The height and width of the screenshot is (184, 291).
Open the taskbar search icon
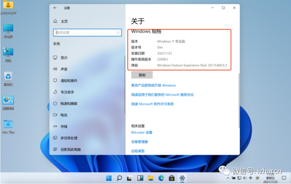pos(119,178)
